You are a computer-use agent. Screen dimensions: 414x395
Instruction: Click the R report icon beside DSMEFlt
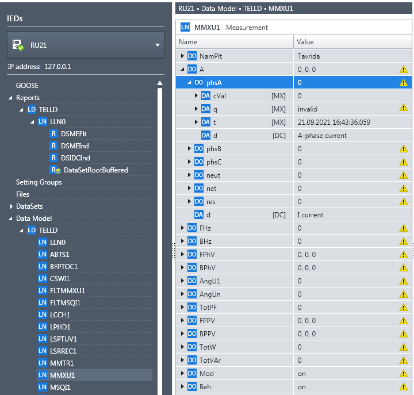coord(54,133)
